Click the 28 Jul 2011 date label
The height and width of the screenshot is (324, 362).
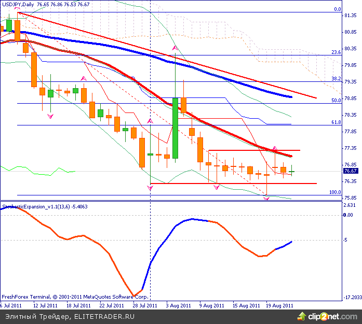(x=144, y=306)
